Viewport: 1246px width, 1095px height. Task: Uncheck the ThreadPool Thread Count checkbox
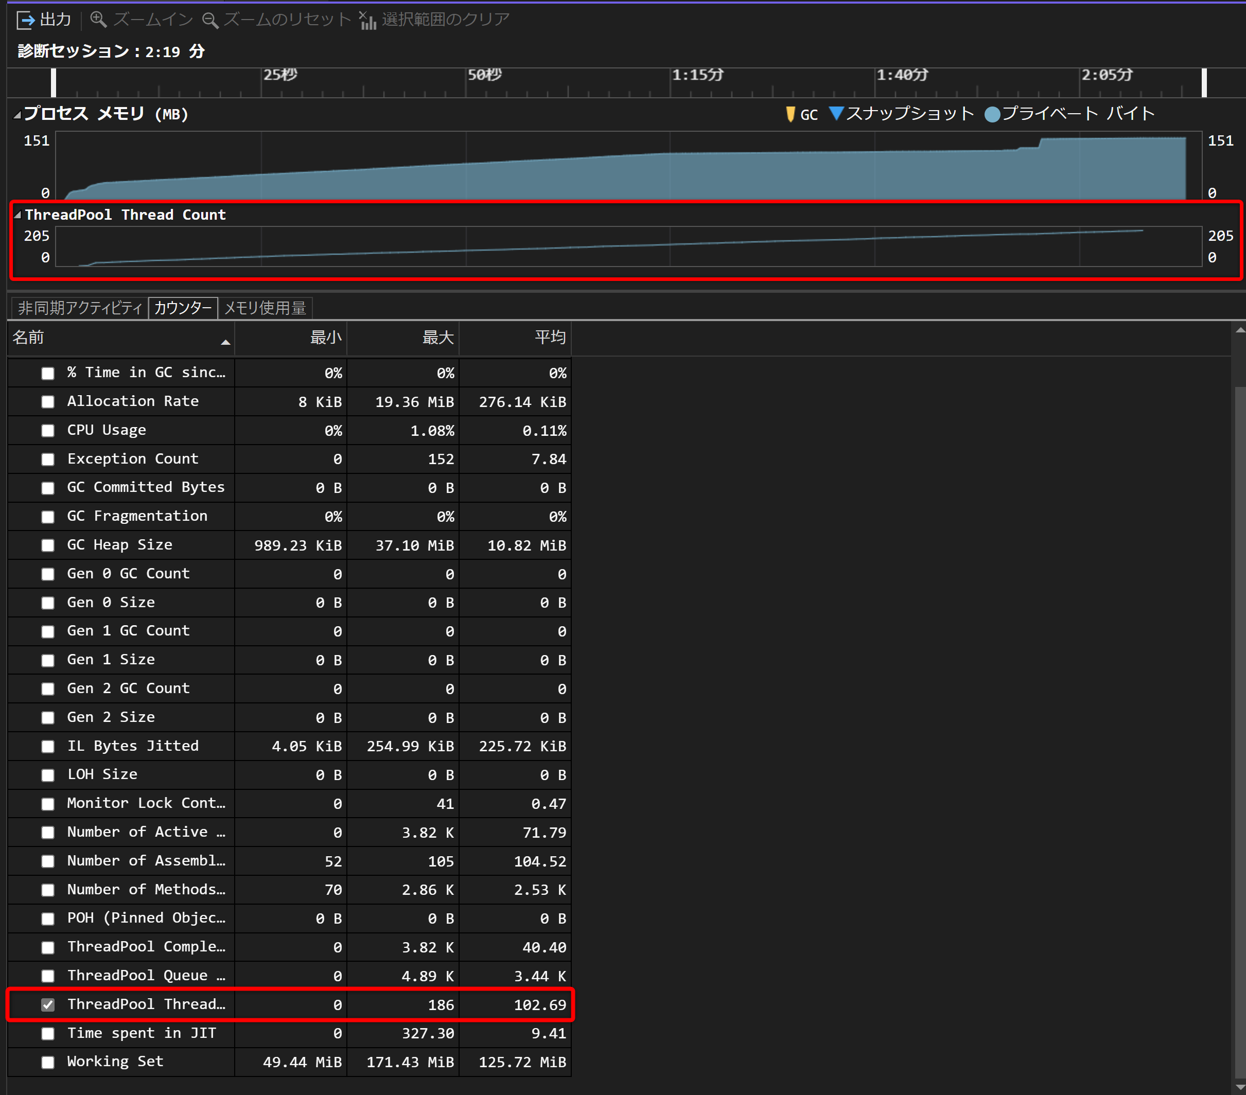coord(47,1005)
